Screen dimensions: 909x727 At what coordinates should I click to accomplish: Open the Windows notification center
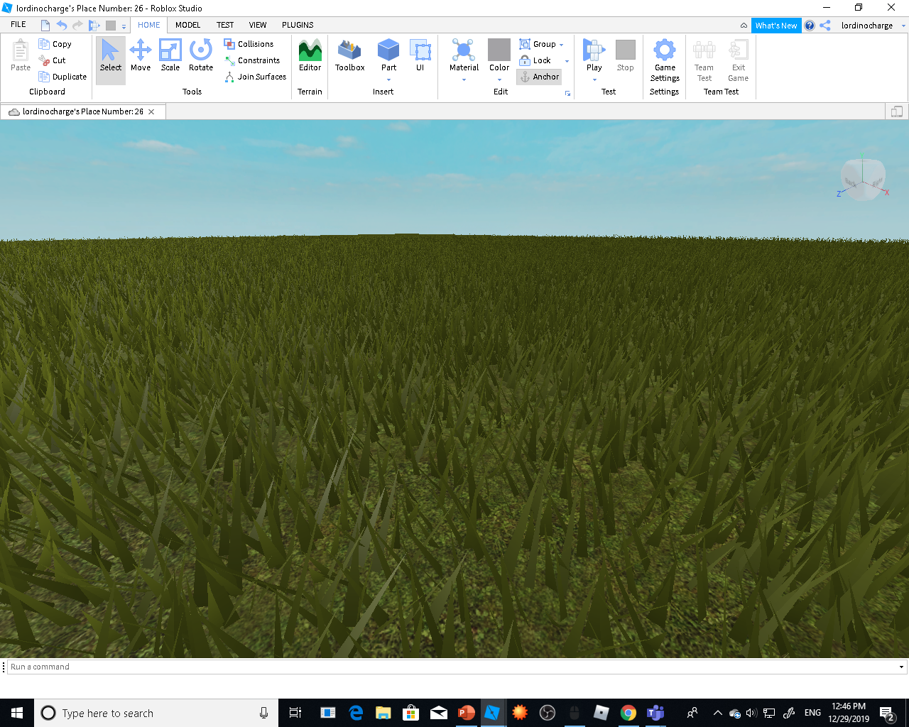tap(887, 713)
